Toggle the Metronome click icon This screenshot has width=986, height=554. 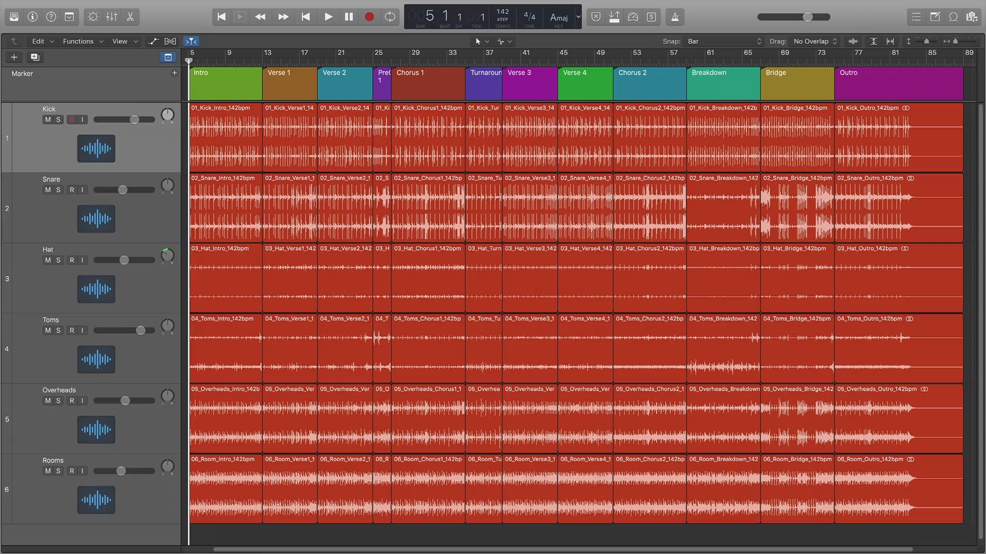click(675, 17)
